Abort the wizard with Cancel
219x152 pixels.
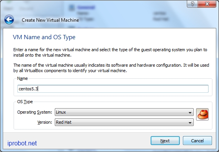(197, 141)
